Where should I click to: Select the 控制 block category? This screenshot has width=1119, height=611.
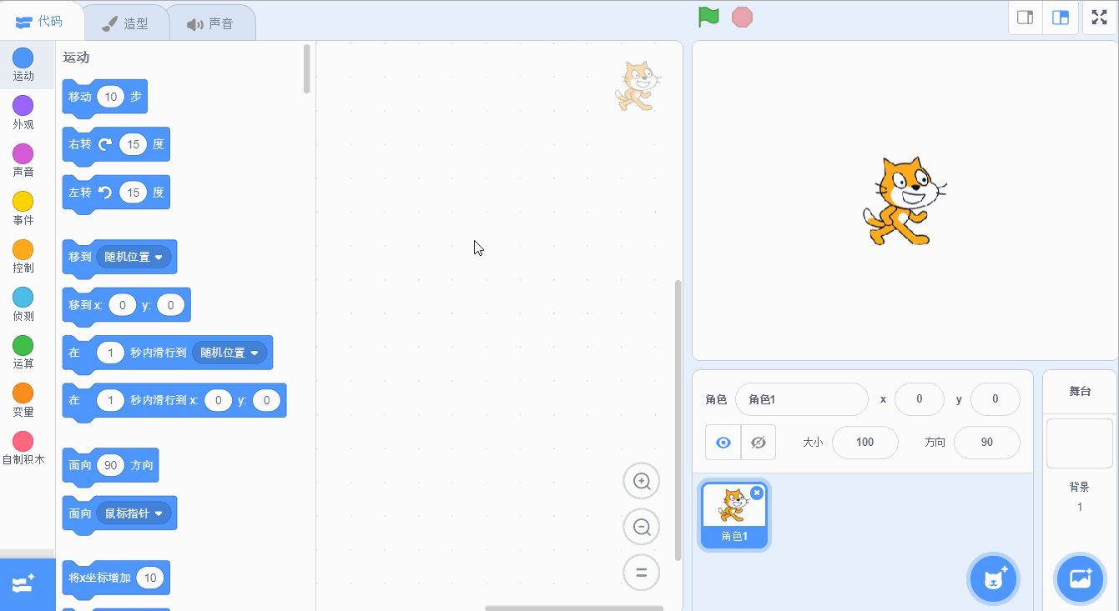pos(23,256)
